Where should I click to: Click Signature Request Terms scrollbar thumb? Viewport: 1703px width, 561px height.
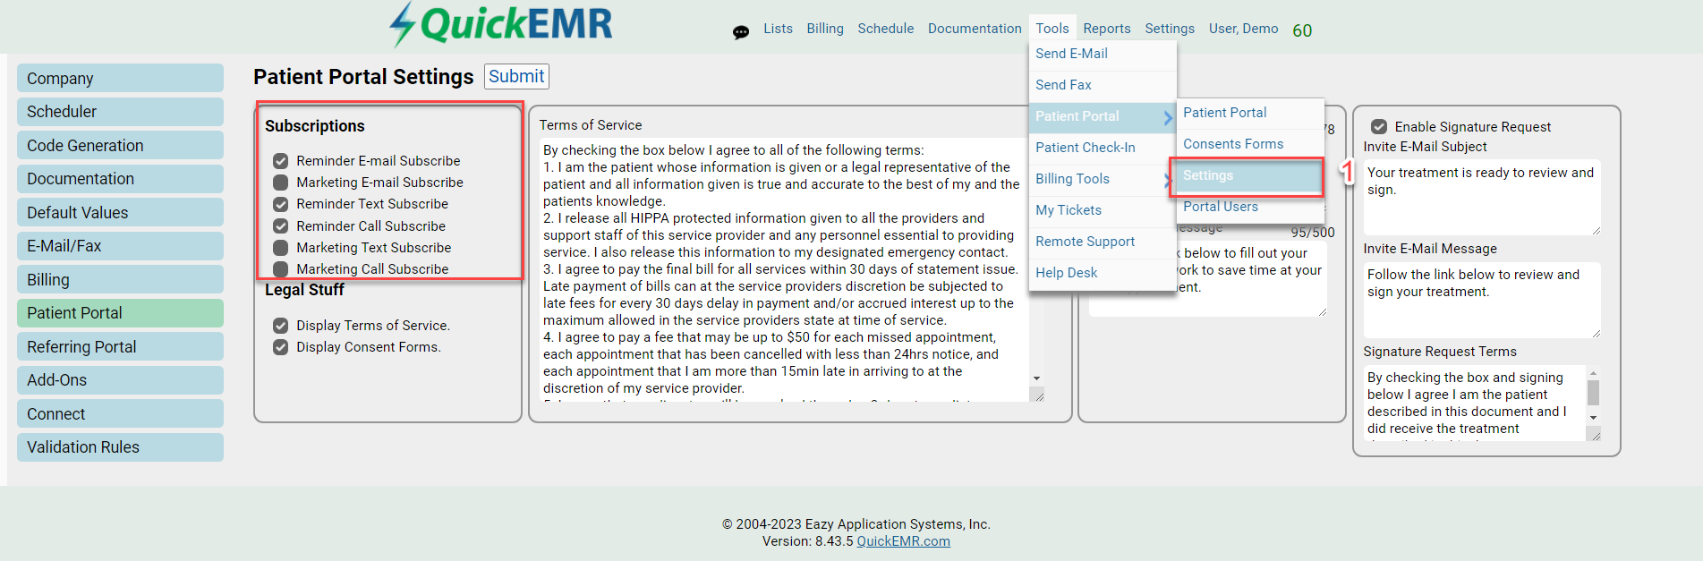(1593, 393)
